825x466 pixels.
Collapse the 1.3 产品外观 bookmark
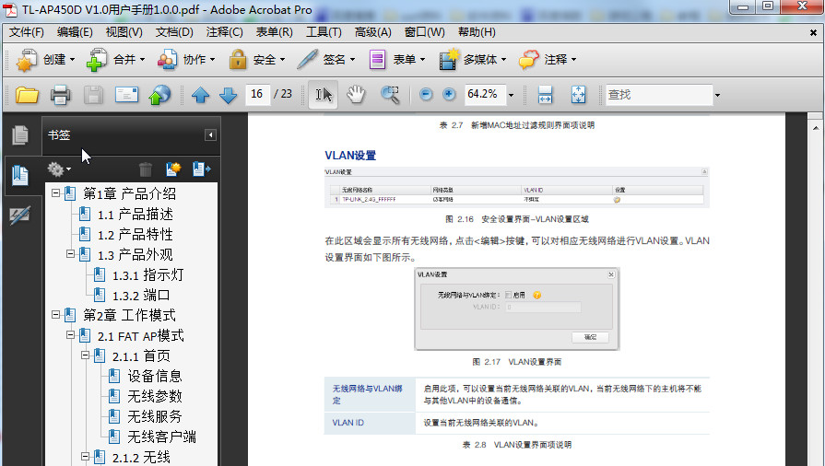click(70, 254)
